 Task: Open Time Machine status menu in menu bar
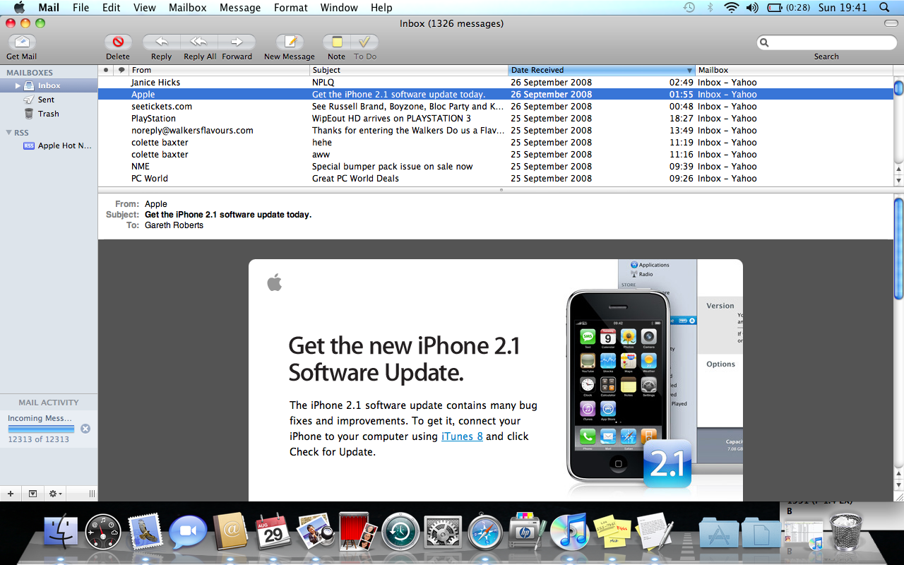tap(689, 8)
